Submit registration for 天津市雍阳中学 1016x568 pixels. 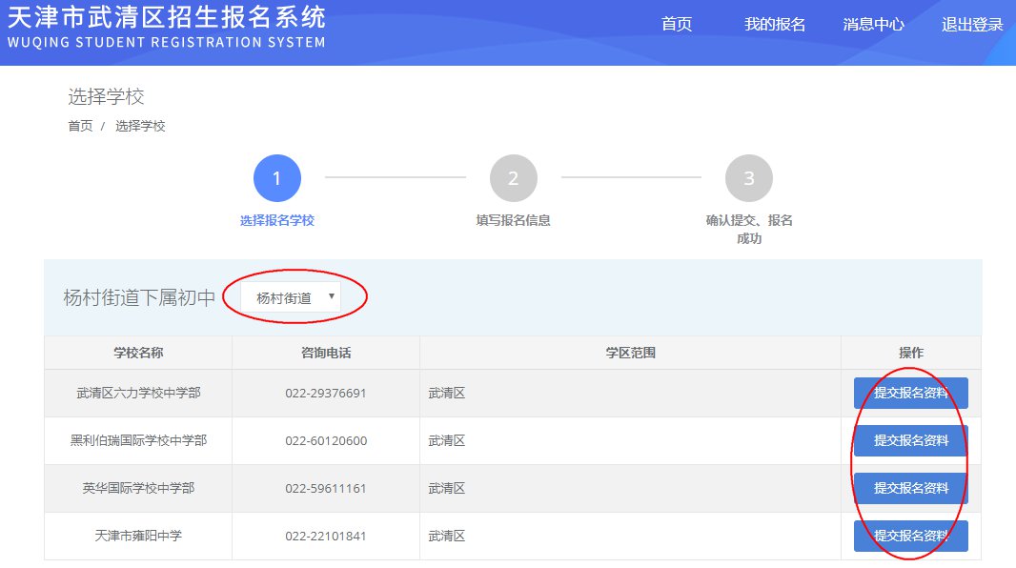(910, 536)
